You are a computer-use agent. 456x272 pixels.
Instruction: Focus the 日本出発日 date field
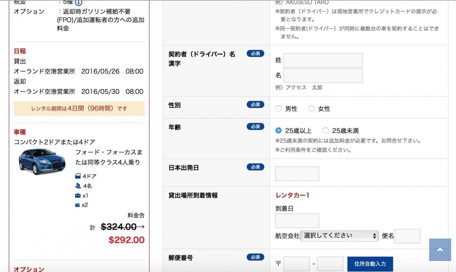point(297,174)
